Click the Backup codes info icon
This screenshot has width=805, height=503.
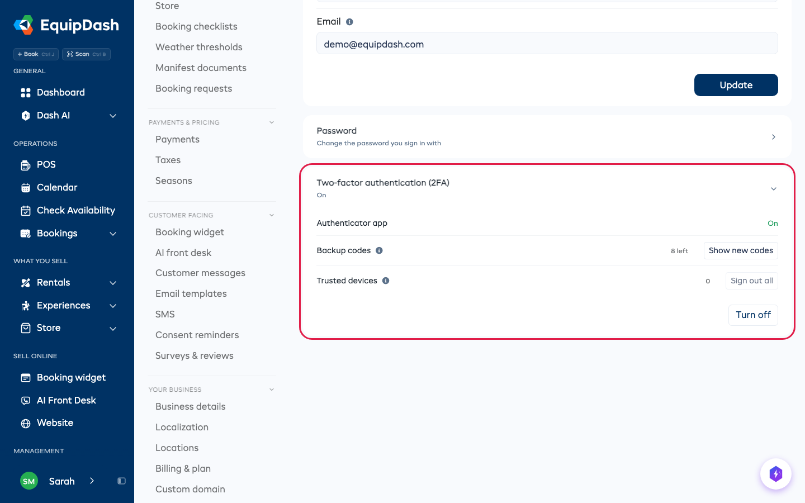click(379, 250)
